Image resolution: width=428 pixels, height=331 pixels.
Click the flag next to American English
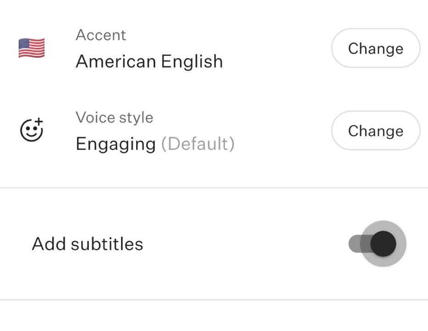[x=31, y=48]
